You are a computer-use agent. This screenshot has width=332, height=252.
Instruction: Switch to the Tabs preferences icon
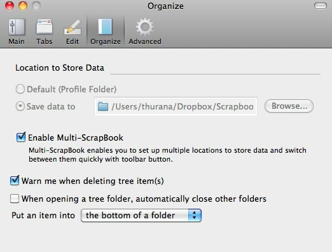coord(44,27)
